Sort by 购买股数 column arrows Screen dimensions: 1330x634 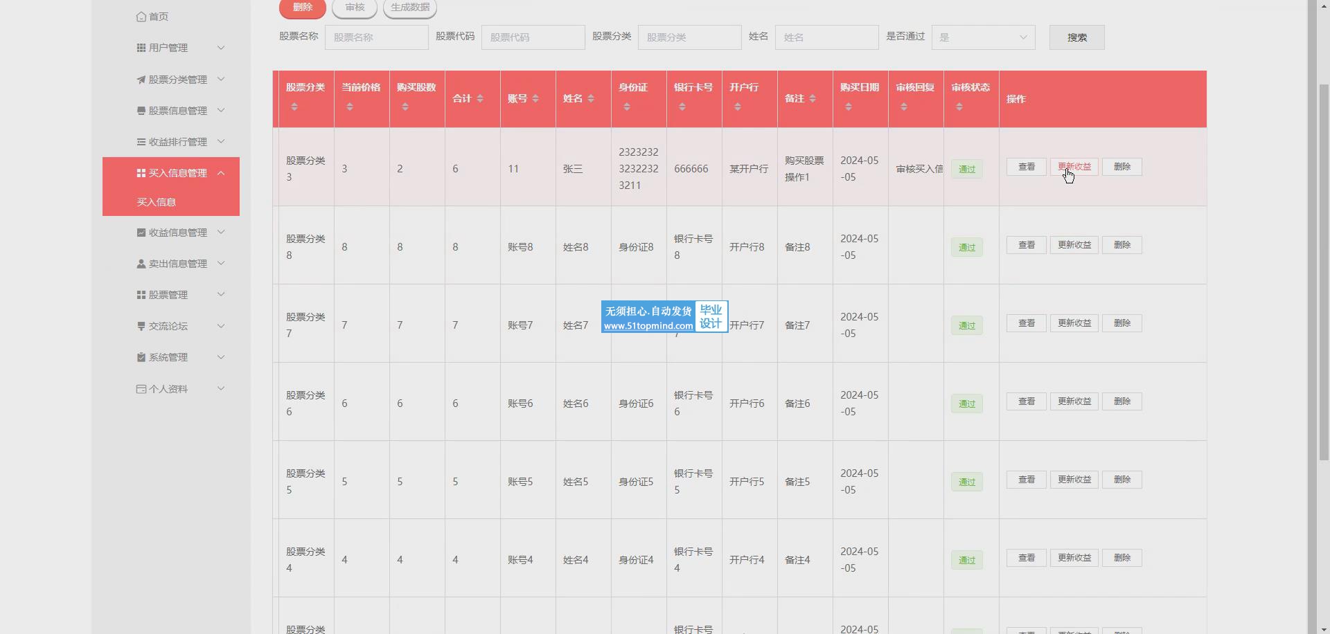(405, 107)
